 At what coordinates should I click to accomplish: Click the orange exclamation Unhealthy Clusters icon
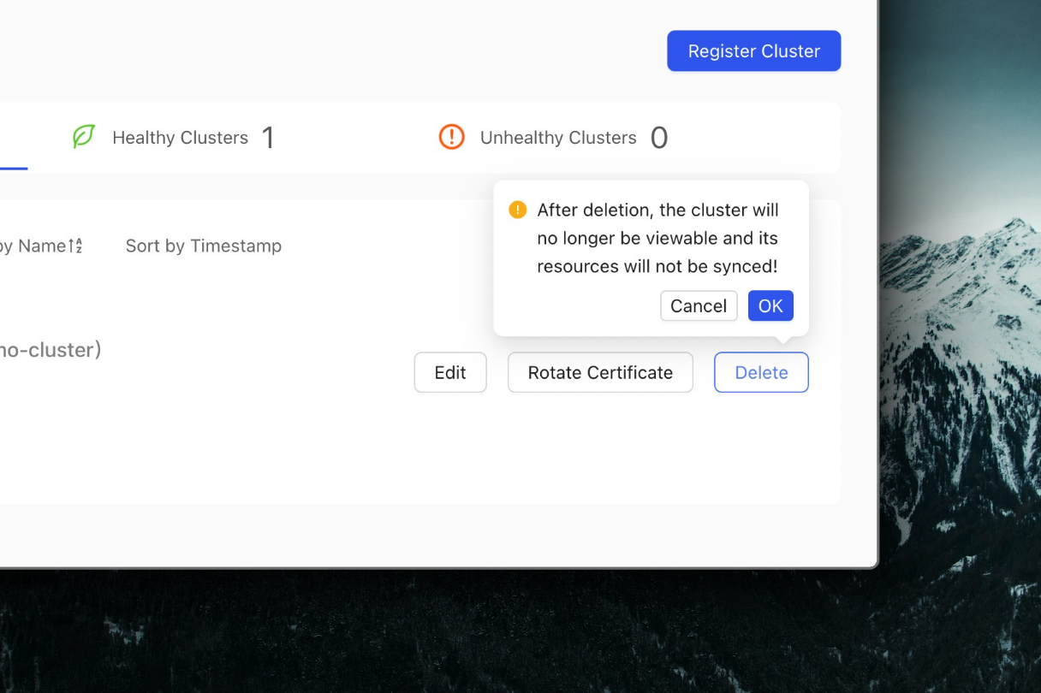451,137
